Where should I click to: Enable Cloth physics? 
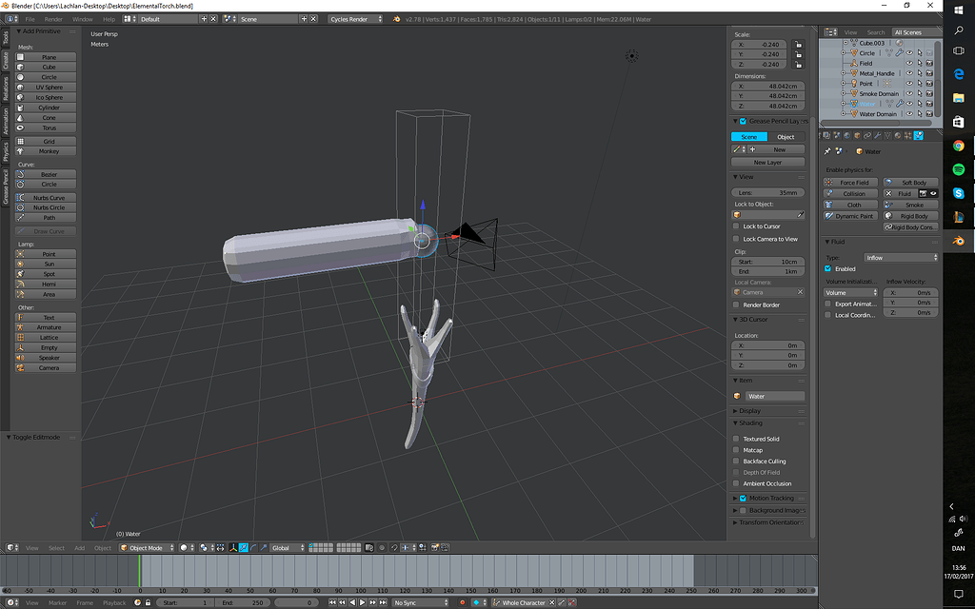850,205
